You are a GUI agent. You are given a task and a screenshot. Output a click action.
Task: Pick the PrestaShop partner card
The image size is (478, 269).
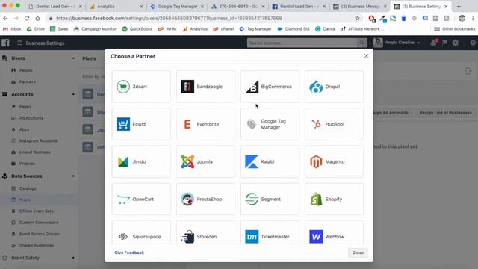coord(205,200)
